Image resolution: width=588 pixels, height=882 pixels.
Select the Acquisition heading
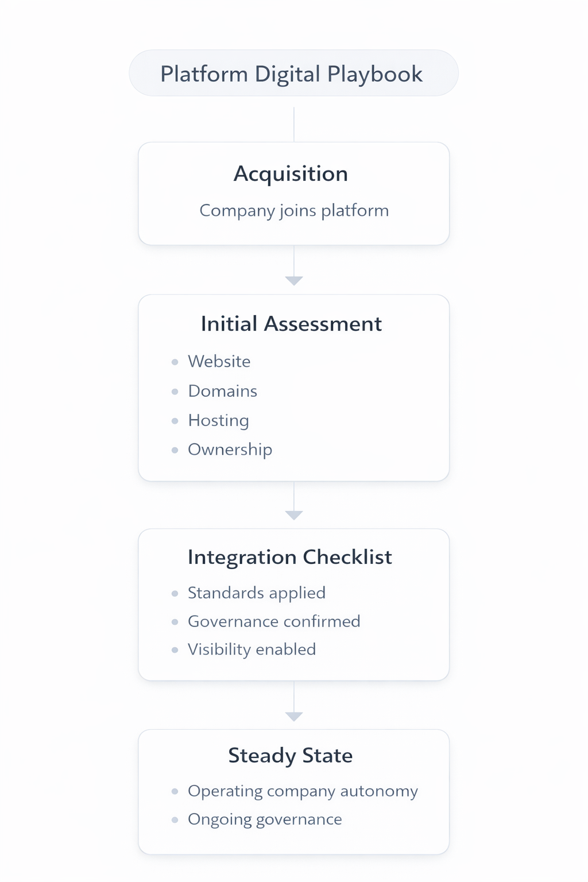(291, 173)
